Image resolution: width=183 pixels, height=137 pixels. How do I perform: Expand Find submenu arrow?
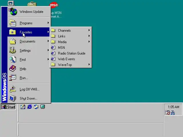pyautogui.click(x=48, y=59)
